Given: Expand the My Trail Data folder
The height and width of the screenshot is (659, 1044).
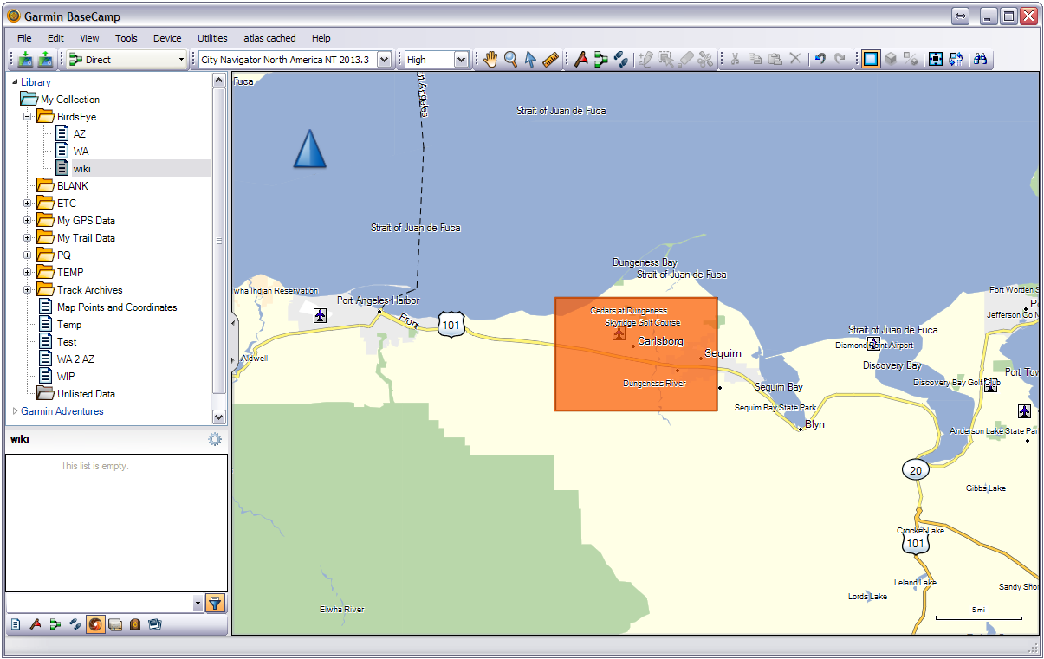Looking at the screenshot, I should click(28, 237).
